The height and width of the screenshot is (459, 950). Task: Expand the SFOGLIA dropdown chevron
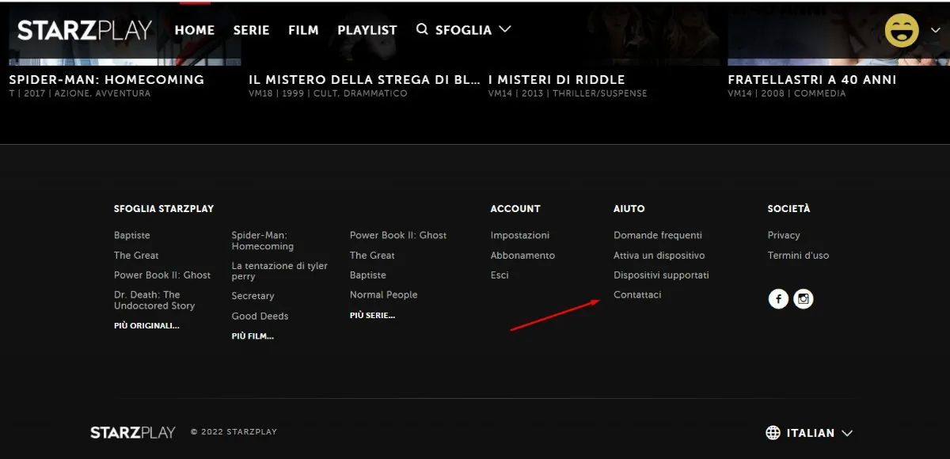504,29
